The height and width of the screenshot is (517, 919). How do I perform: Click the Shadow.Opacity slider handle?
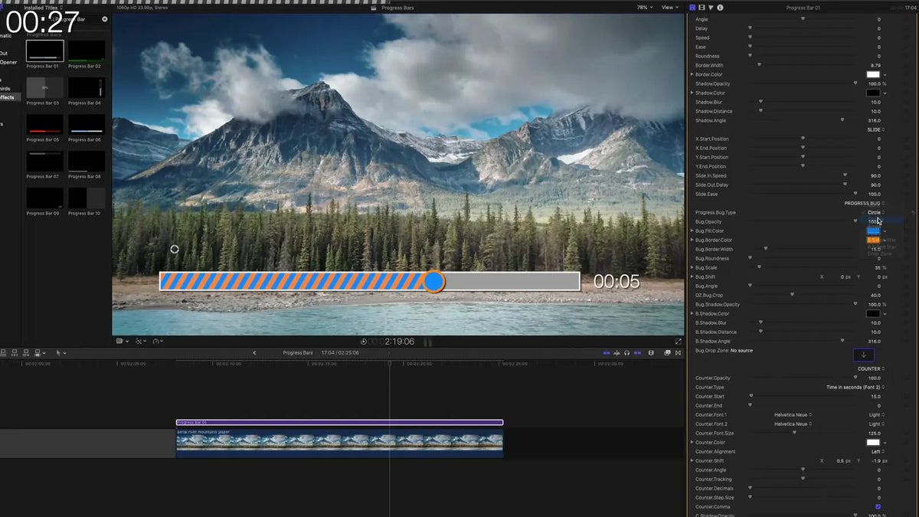coord(855,83)
